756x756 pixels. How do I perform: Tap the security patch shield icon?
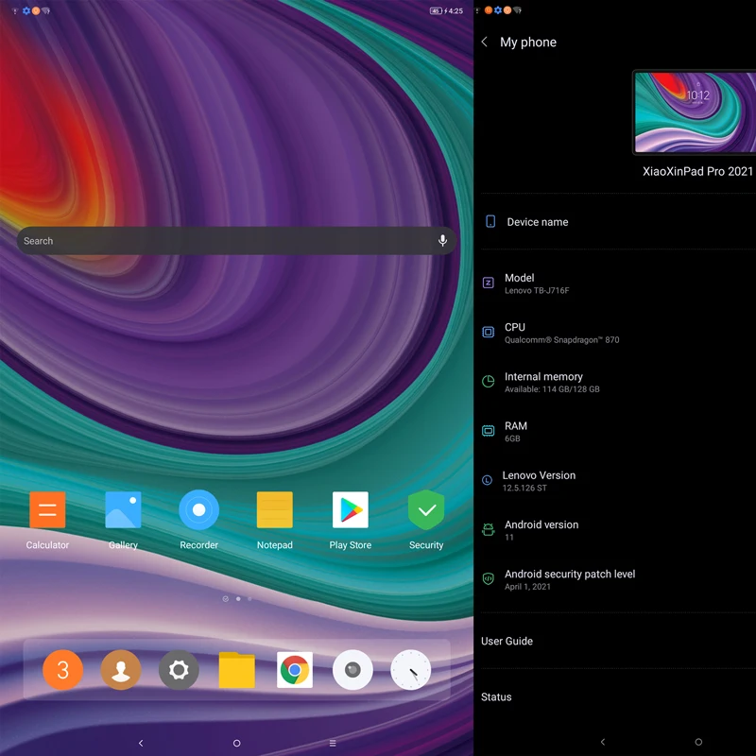488,578
